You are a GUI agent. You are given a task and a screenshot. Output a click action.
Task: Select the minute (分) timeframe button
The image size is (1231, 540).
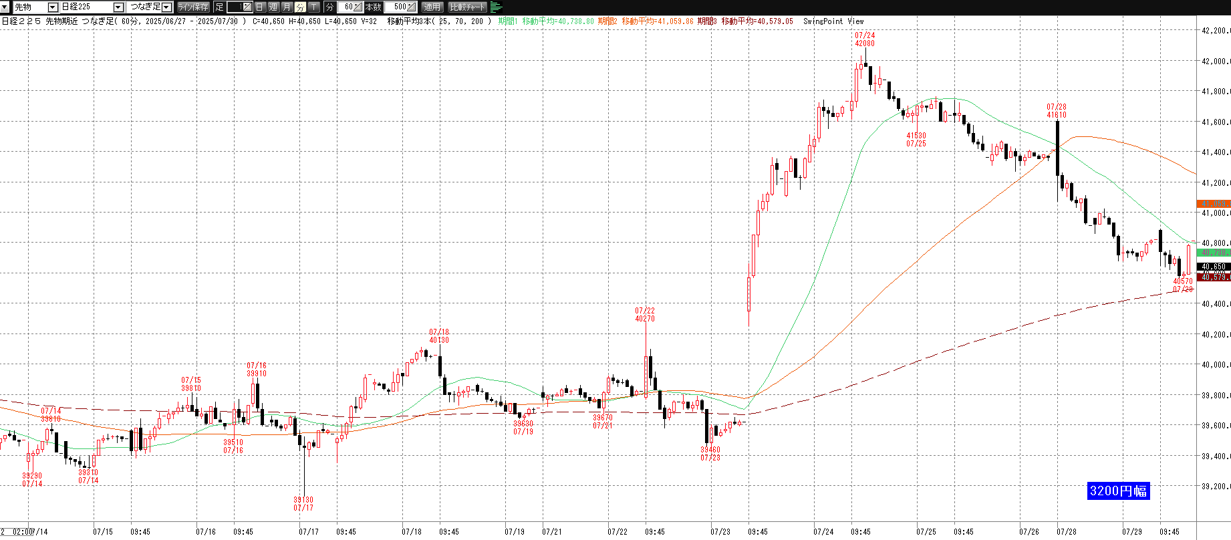pyautogui.click(x=300, y=7)
